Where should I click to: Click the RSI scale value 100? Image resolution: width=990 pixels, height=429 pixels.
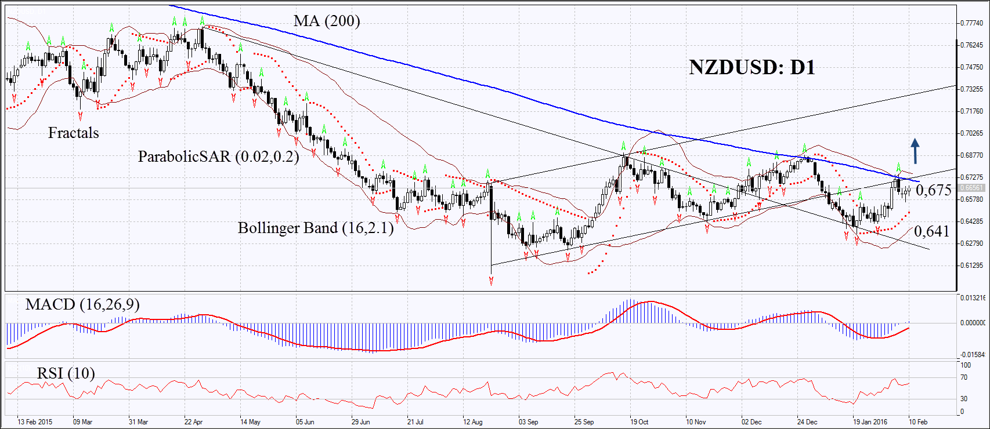(x=966, y=365)
